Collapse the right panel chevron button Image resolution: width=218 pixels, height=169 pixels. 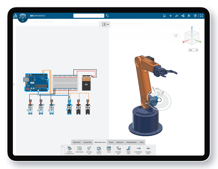pos(176,36)
